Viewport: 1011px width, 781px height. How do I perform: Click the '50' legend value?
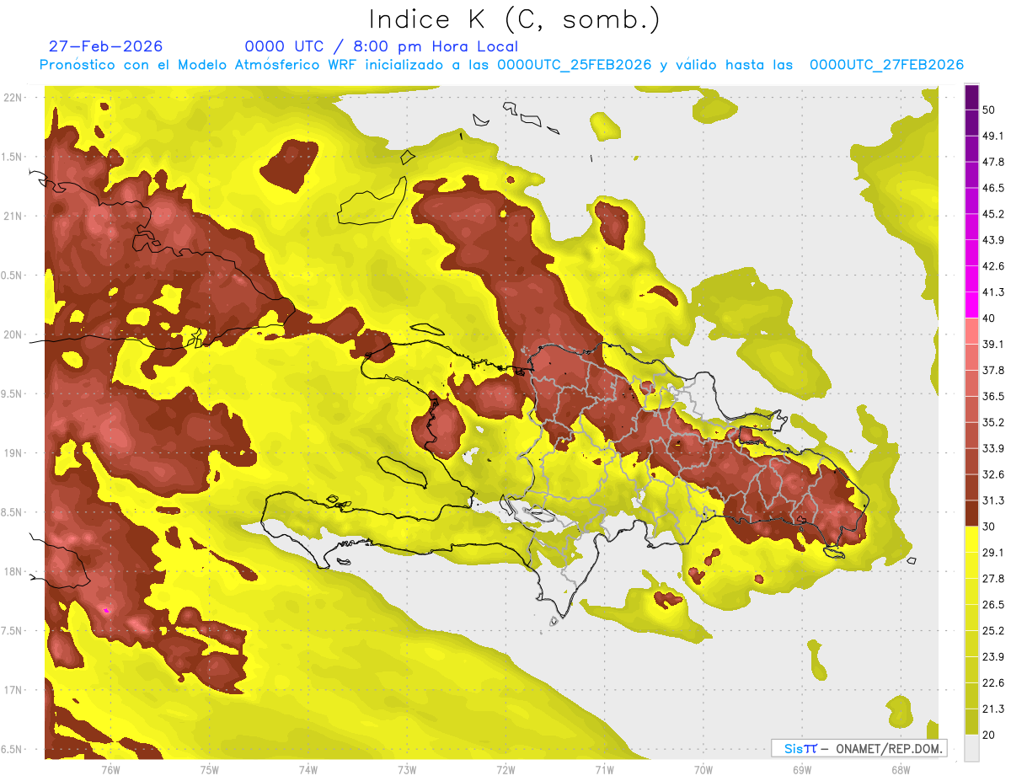click(x=990, y=110)
